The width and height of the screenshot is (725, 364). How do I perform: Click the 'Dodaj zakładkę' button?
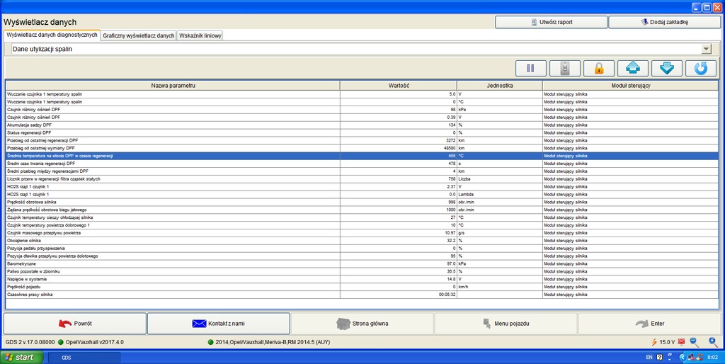coord(664,22)
